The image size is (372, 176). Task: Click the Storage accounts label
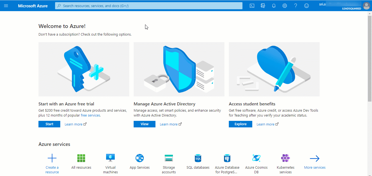[169, 170]
